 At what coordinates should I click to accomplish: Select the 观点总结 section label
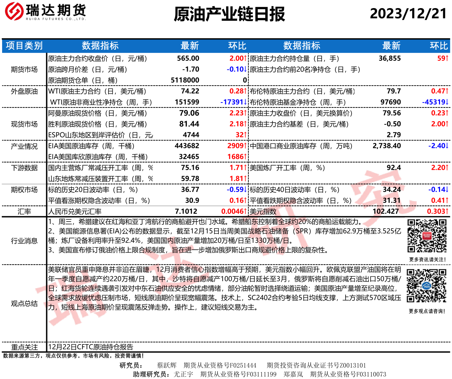pos(24,303)
